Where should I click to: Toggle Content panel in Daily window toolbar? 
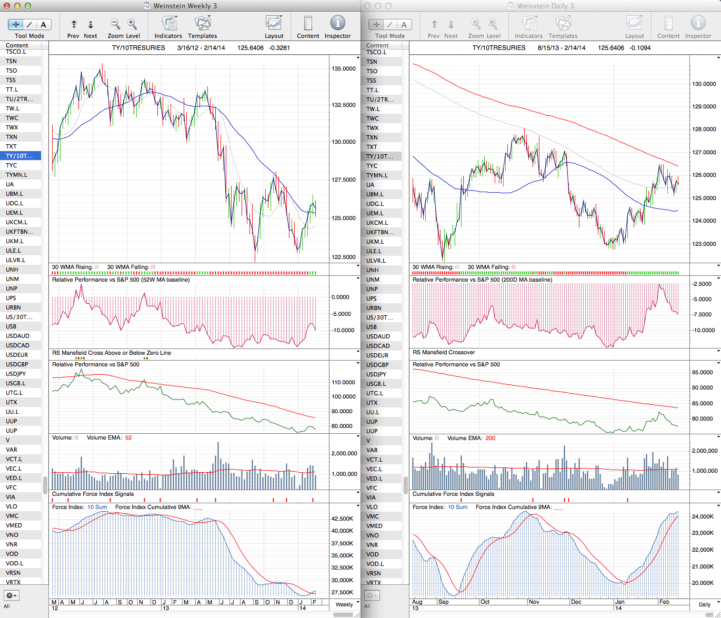tap(668, 24)
